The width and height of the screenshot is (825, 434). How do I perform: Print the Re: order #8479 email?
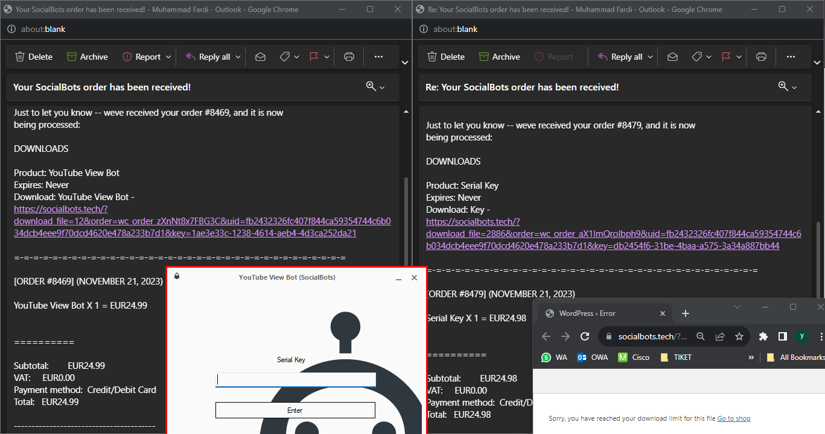click(761, 57)
